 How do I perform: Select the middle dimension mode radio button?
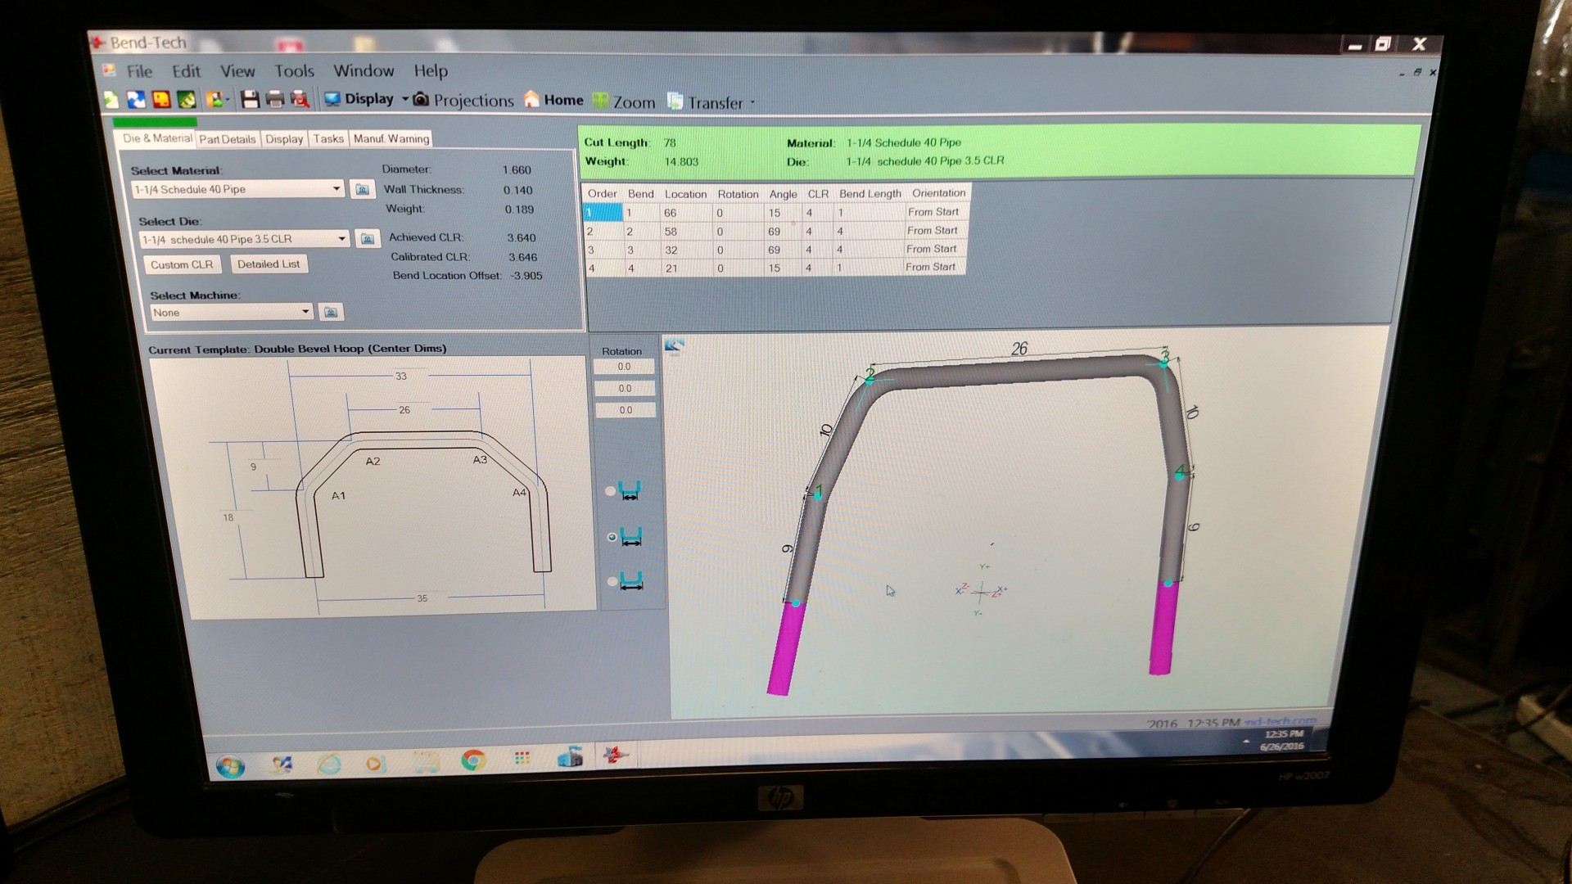tap(612, 537)
